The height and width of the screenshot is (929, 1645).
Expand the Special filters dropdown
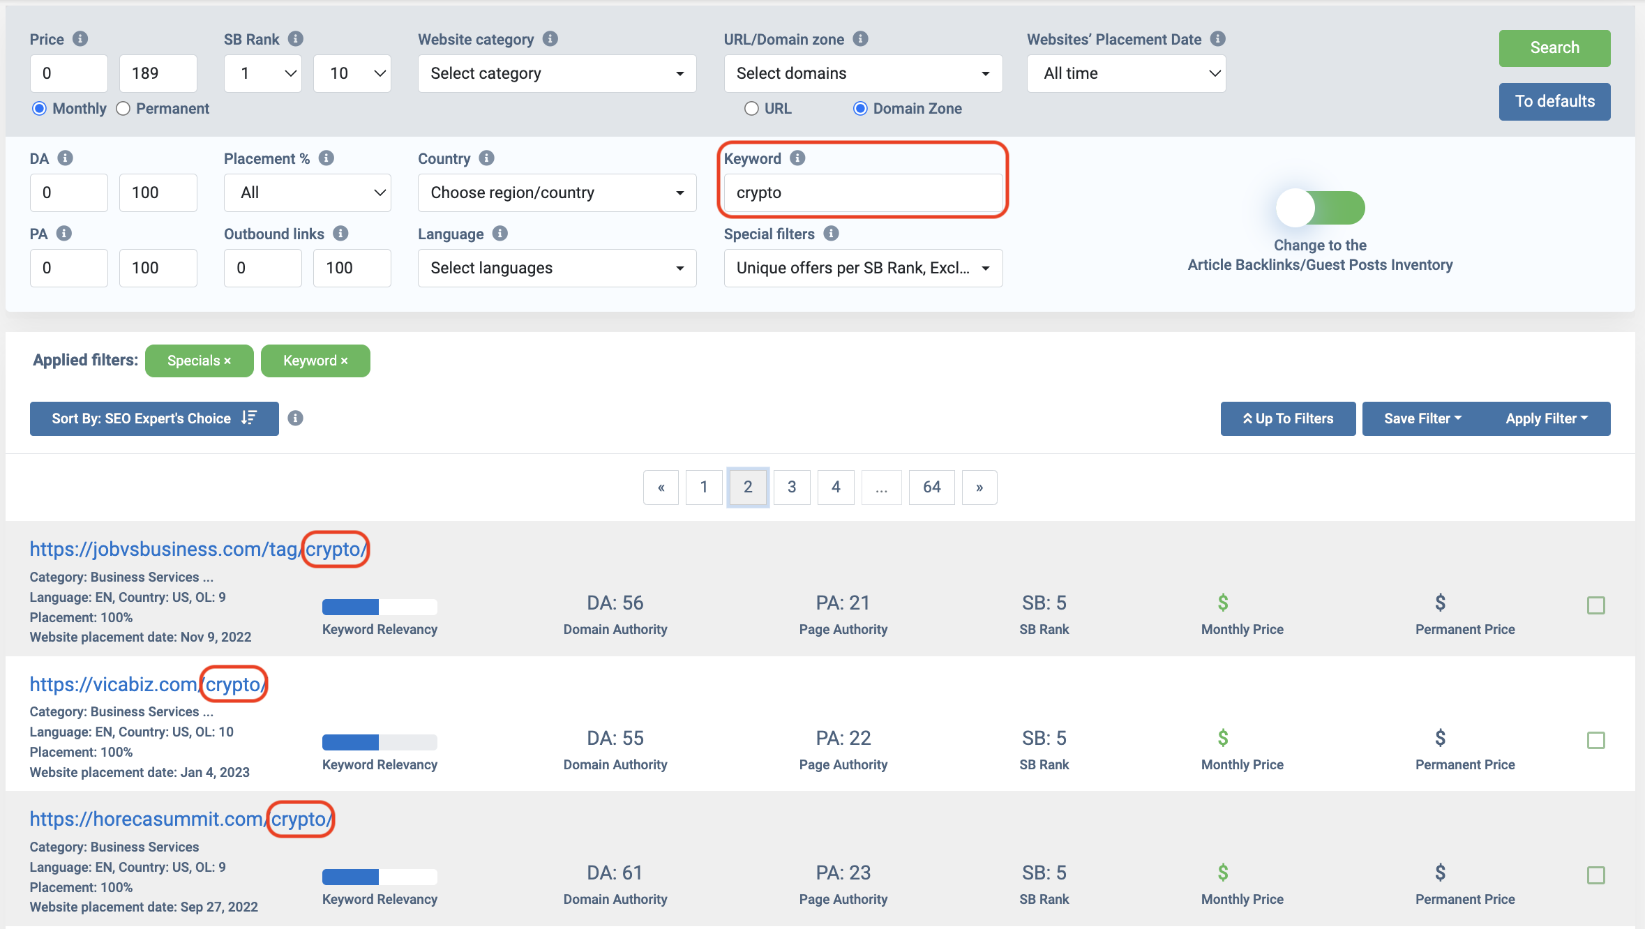(861, 268)
